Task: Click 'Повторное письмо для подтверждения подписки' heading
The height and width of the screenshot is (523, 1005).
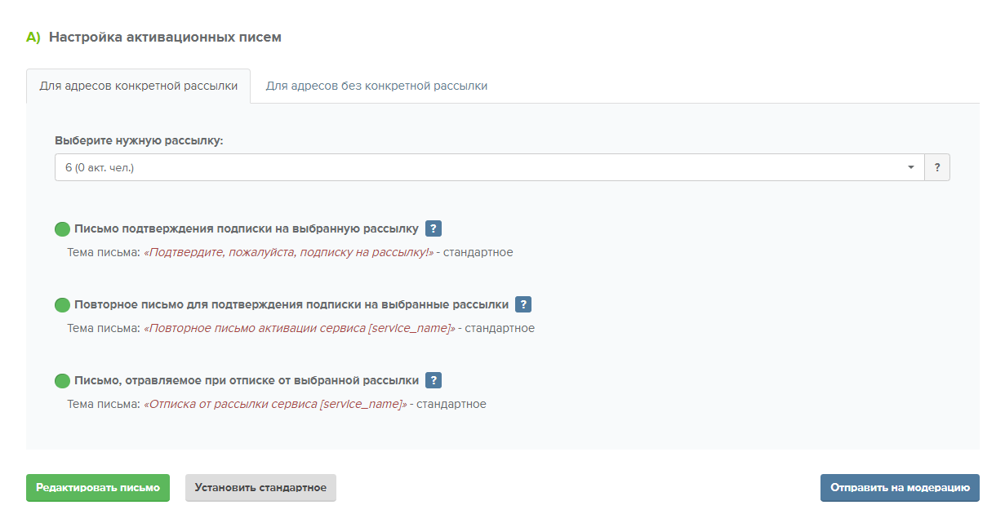Action: (291, 304)
